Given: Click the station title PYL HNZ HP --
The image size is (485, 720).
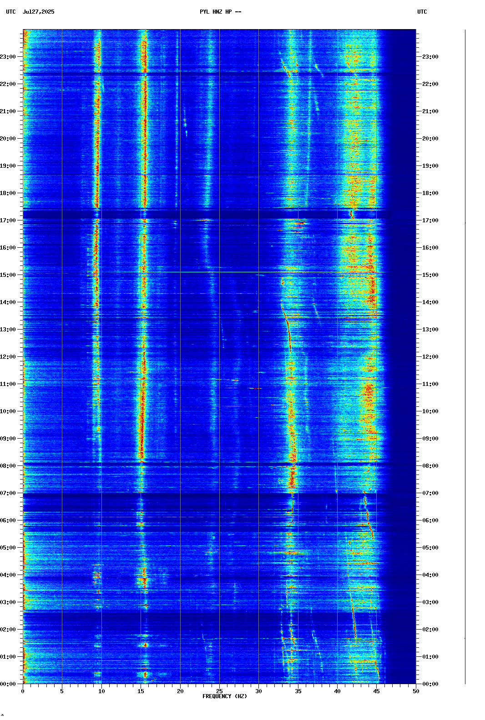Looking at the screenshot, I should (220, 12).
